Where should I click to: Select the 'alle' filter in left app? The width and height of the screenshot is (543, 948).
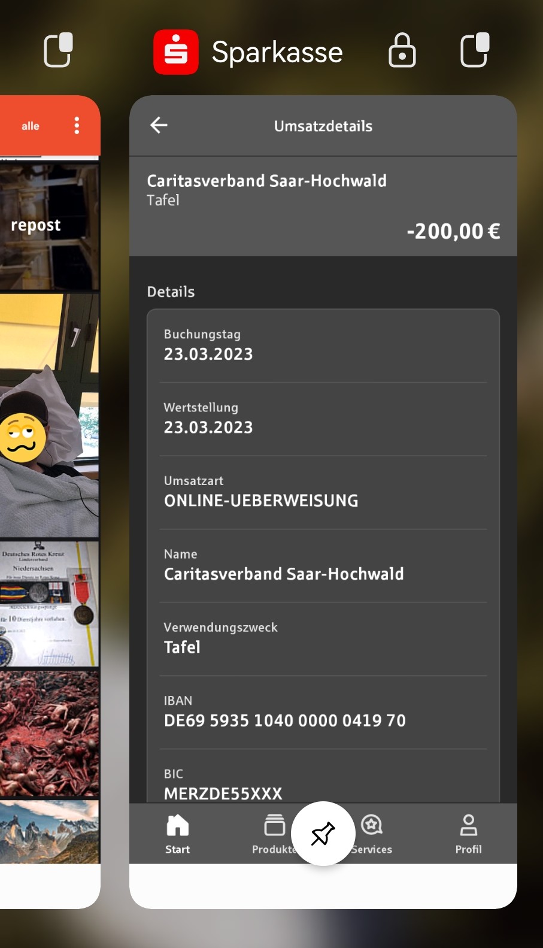point(31,126)
